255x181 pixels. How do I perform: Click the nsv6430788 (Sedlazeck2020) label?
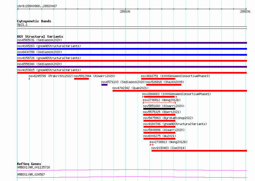[x=40, y=52]
